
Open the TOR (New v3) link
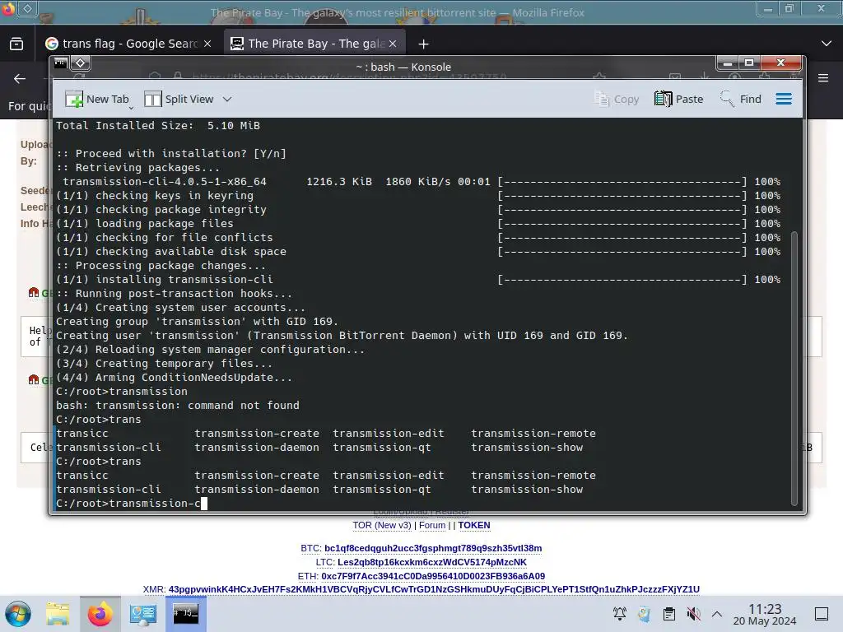click(382, 526)
